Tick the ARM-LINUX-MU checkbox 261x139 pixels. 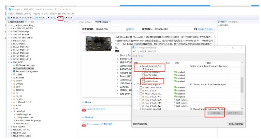tap(141, 93)
